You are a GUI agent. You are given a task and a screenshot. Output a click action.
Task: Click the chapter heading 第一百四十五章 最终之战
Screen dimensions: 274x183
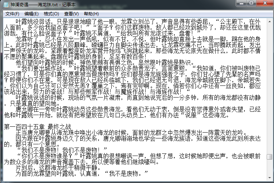pyautogui.click(x=38, y=127)
